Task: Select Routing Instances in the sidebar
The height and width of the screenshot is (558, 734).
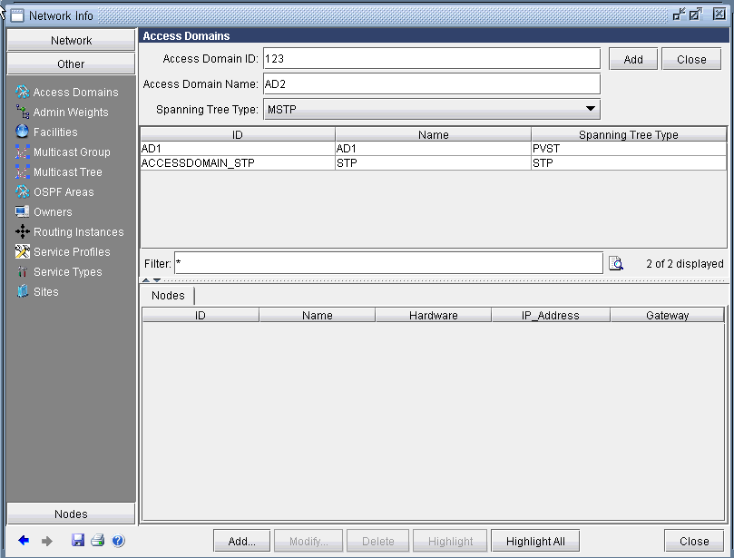Action: (x=79, y=231)
